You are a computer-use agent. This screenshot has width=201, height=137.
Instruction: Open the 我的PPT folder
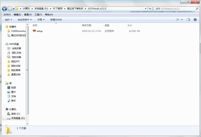pyautogui.click(x=14, y=62)
